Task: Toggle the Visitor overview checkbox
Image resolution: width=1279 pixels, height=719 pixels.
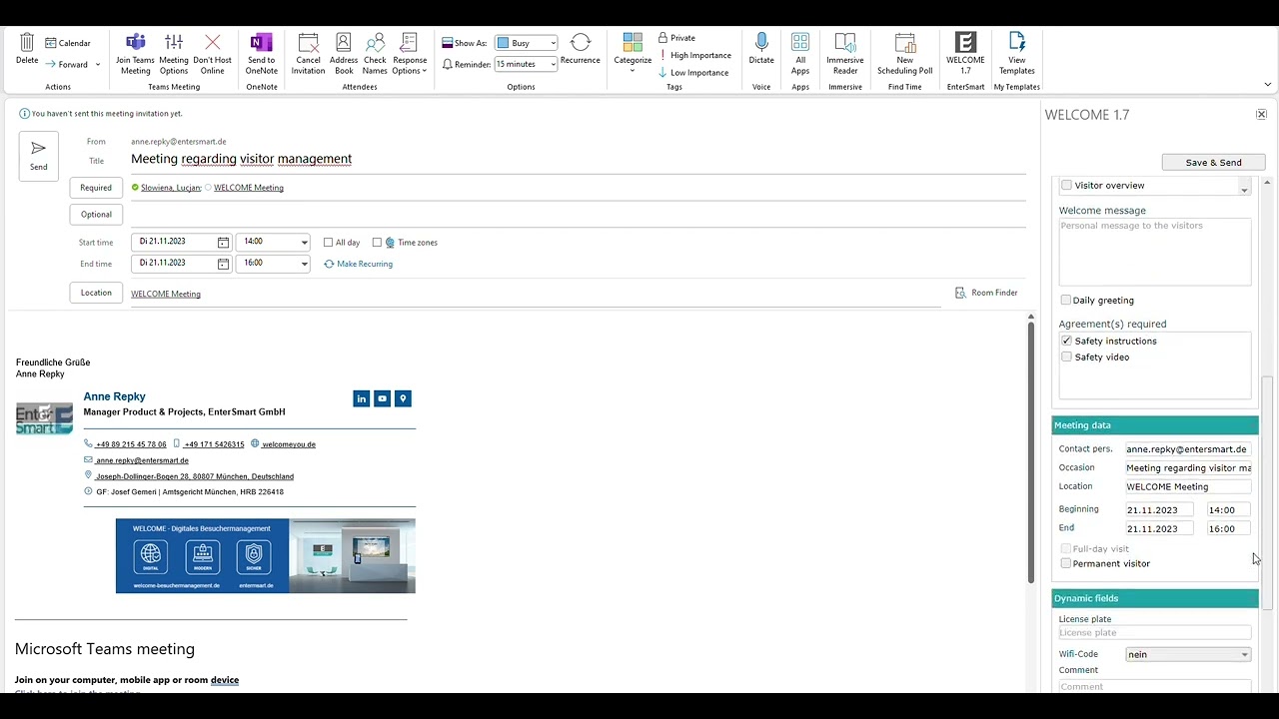Action: pos(1066,185)
